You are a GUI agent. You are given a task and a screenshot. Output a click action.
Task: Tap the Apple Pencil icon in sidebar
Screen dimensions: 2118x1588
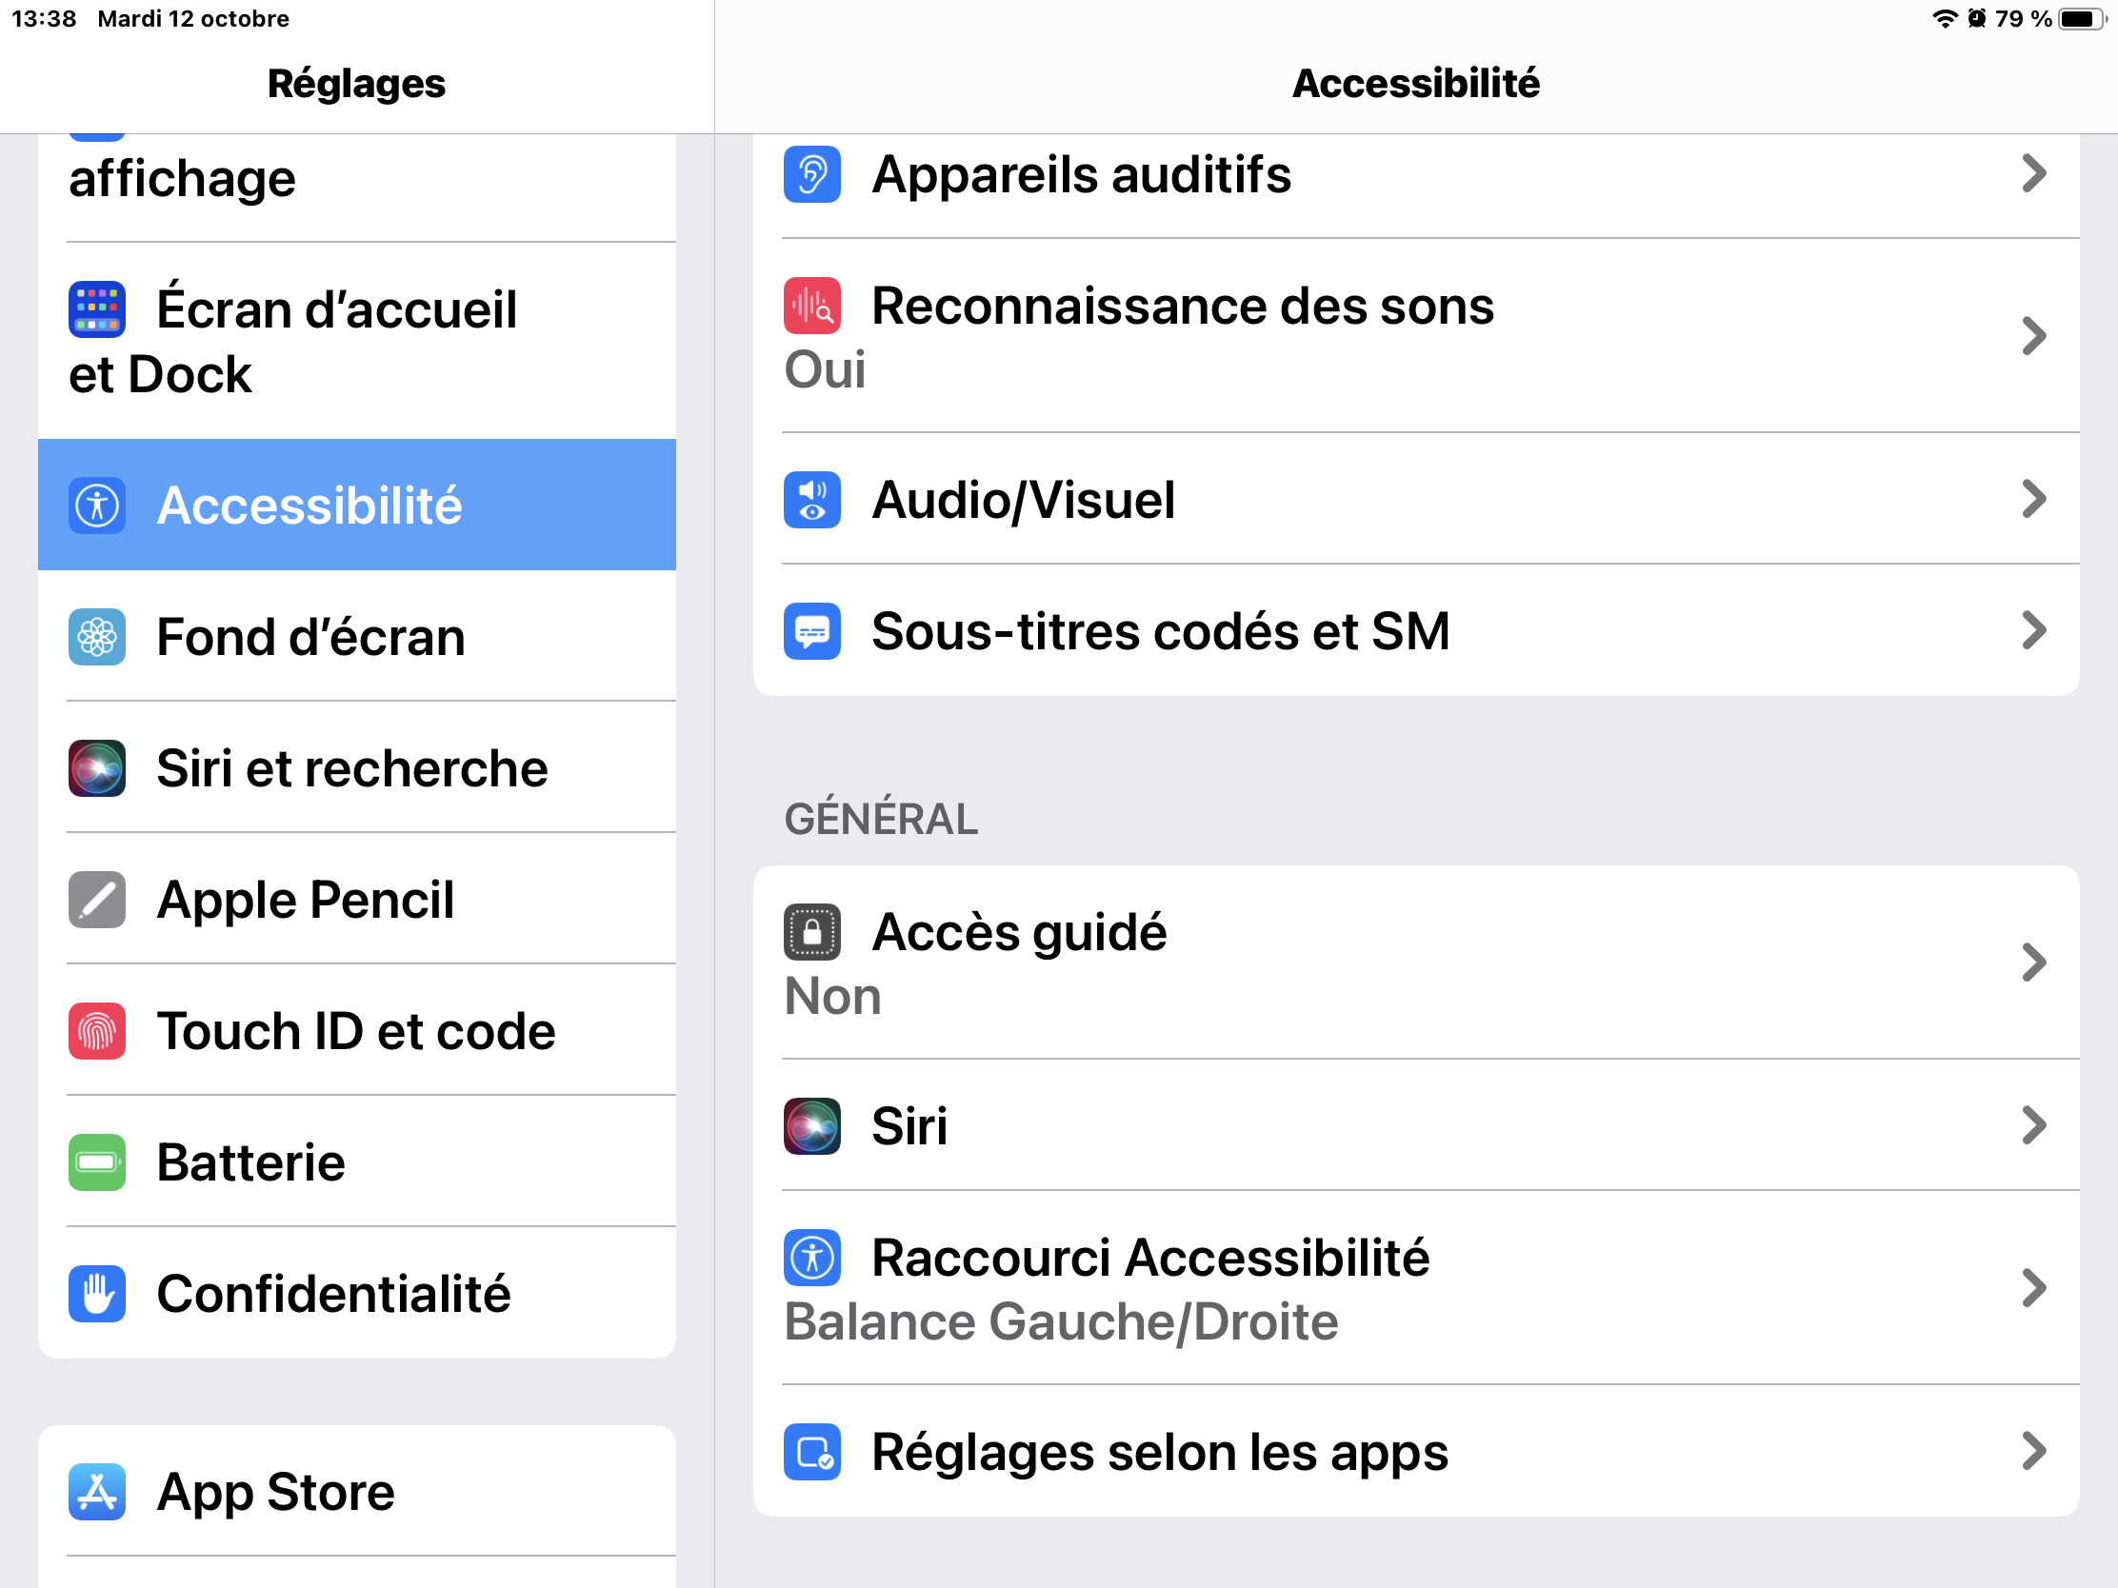97,900
